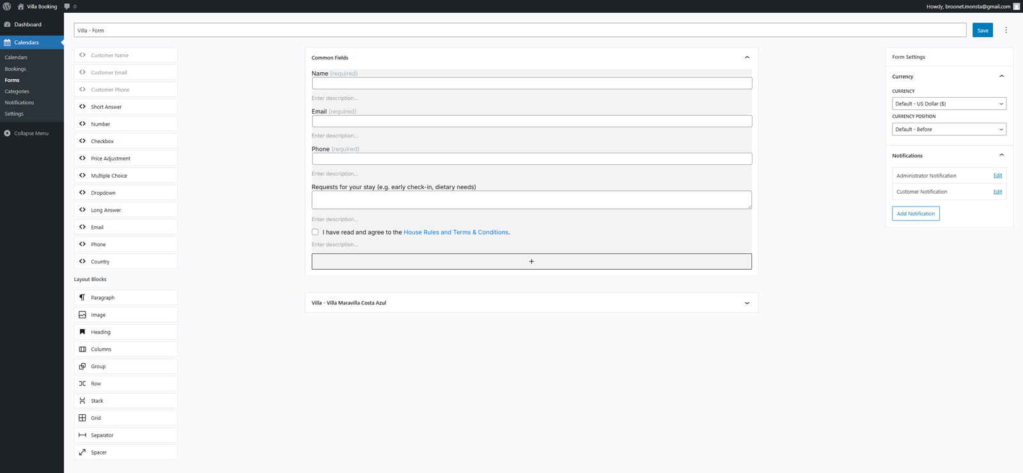
Task: Insert the Image layout block
Action: [x=125, y=315]
